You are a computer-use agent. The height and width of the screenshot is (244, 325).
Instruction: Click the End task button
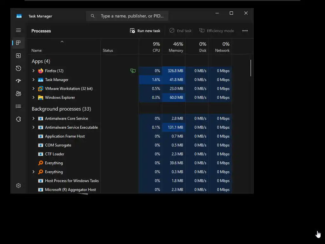[x=180, y=31]
